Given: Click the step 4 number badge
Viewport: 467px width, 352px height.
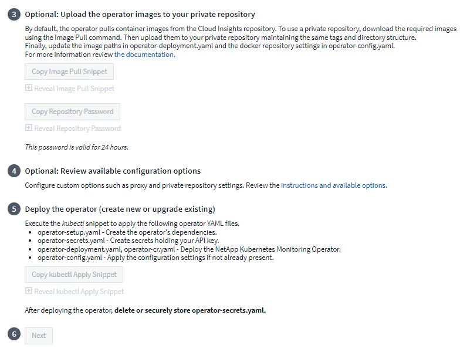Looking at the screenshot, I should tap(14, 171).
